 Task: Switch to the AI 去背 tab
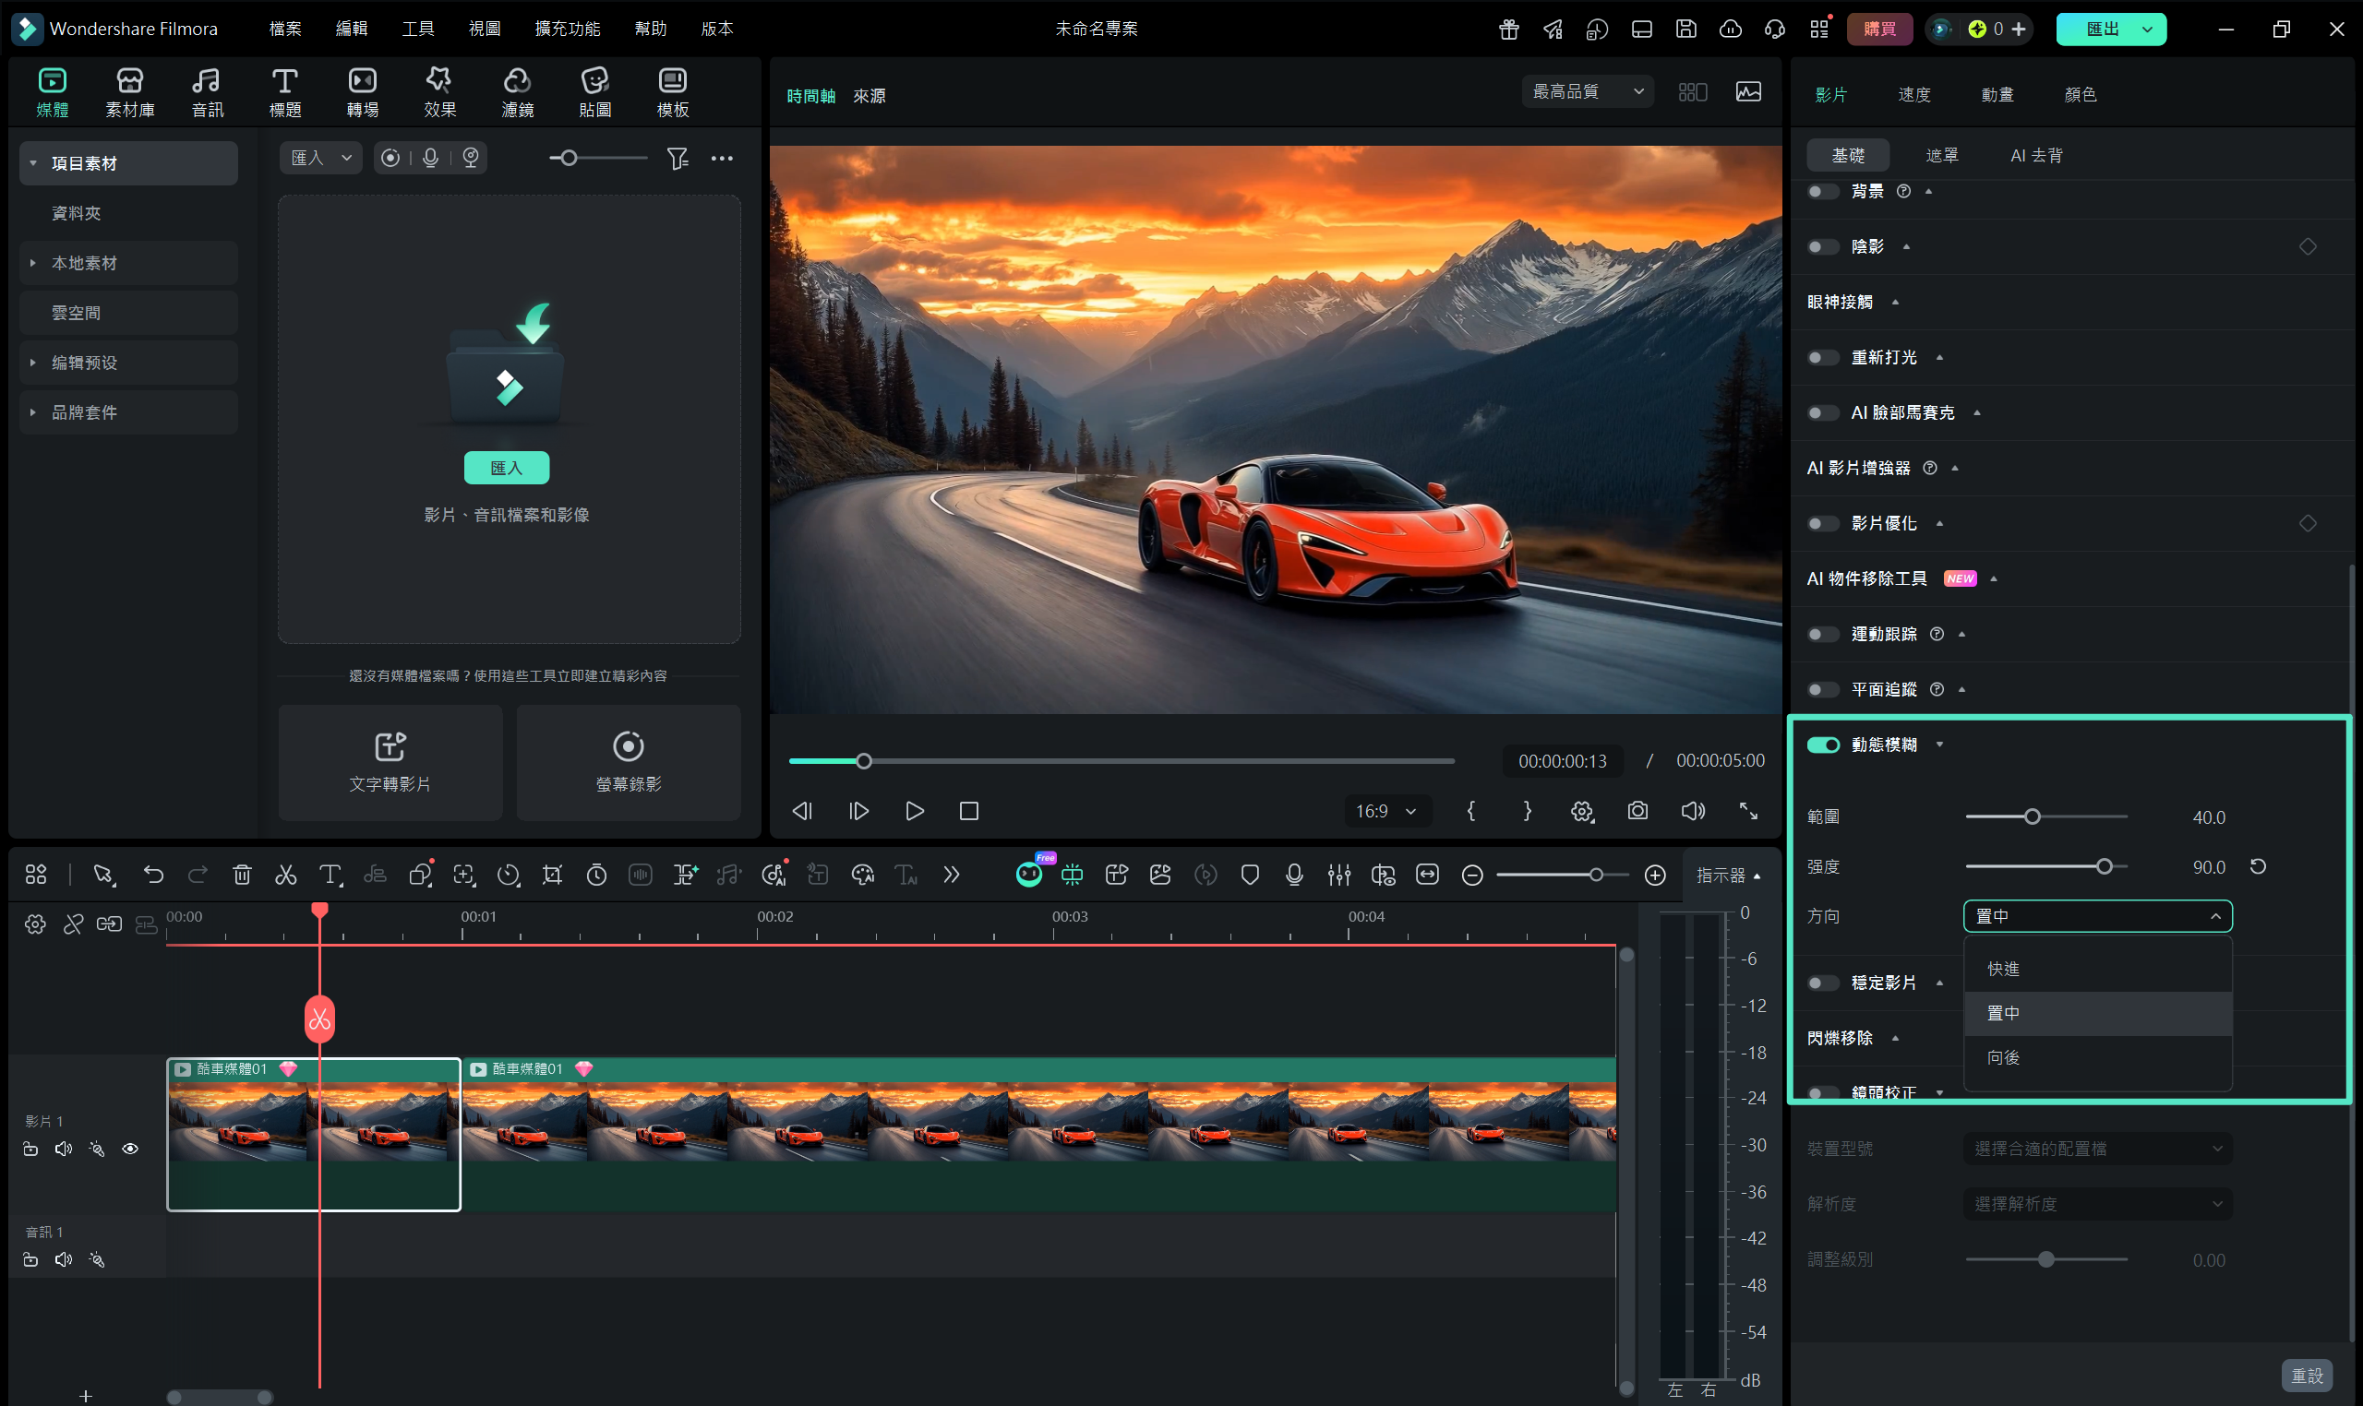coord(2036,155)
